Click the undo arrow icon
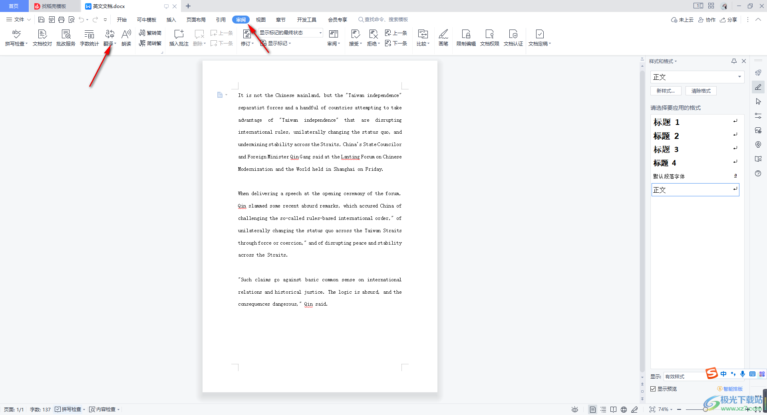 (81, 20)
